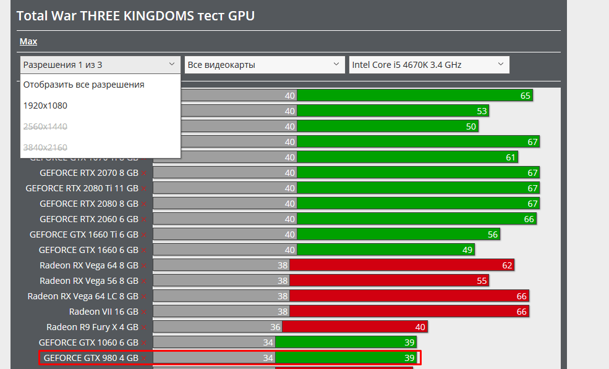Click the page title Total War THREE KINGDOMS тест GPU

pos(135,16)
